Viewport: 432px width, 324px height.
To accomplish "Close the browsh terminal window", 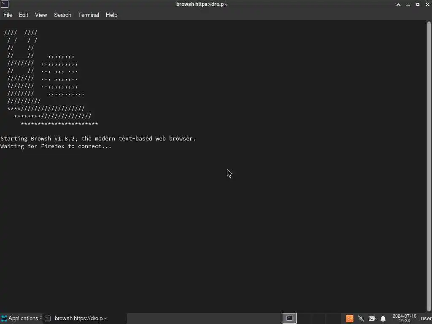I will pyautogui.click(x=427, y=4).
